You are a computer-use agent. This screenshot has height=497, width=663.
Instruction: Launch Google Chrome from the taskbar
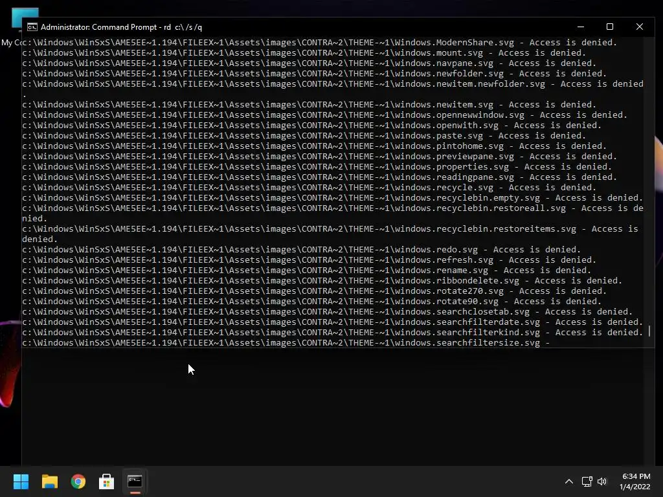tap(78, 481)
